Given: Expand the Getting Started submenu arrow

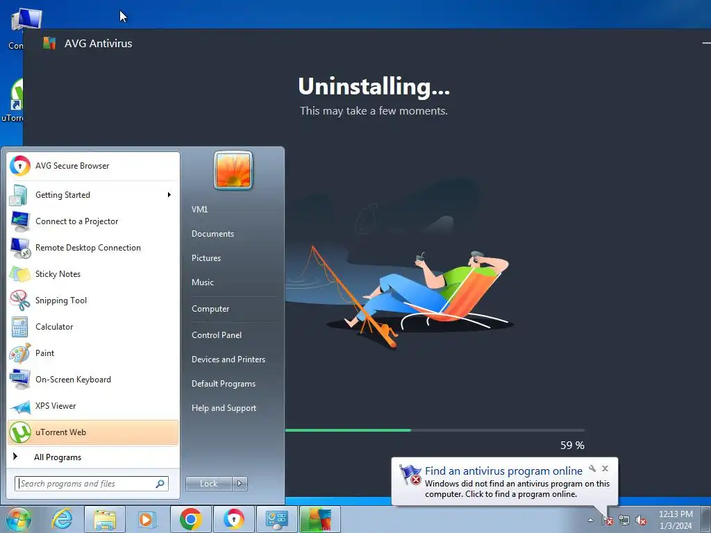Looking at the screenshot, I should coord(169,195).
